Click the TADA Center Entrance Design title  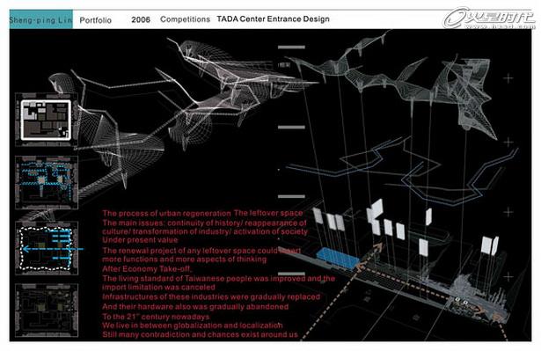coord(273,19)
